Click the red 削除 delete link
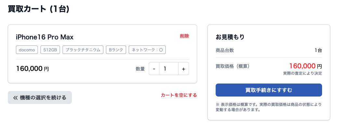Screen dimensions: 338x130 click(x=184, y=36)
